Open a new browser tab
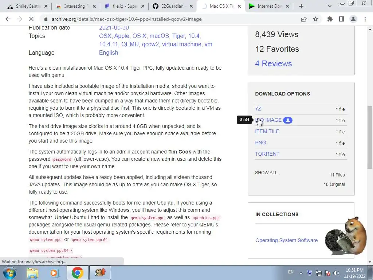This screenshot has width=373, height=280. (x=301, y=6)
